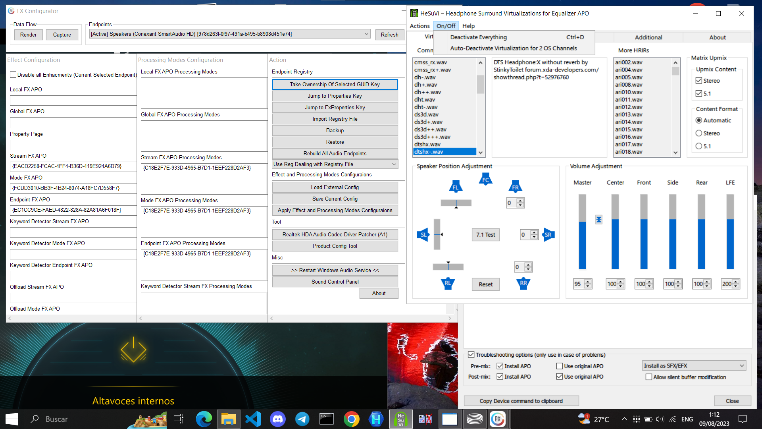The image size is (762, 429).
Task: Toggle Pre-mix Use original APO checkbox
Action: point(560,366)
